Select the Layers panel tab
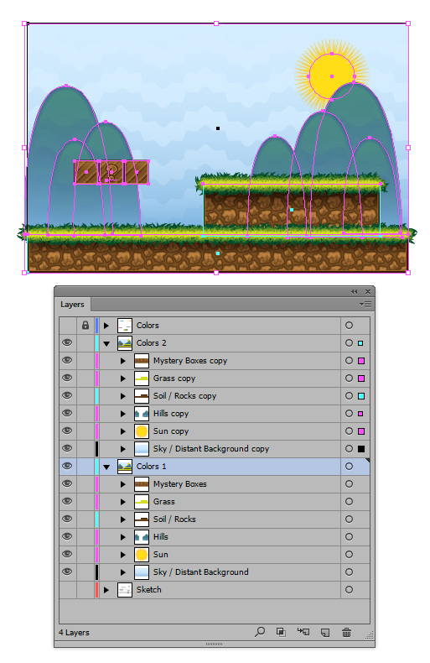This screenshot has width=430, height=663. [x=72, y=305]
